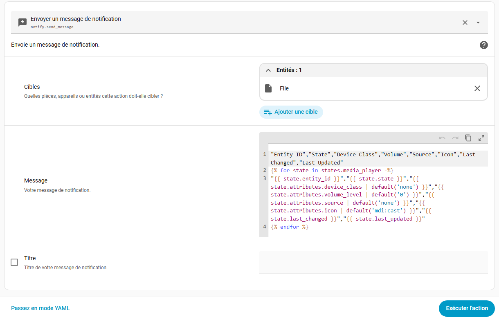The width and height of the screenshot is (499, 320).
Task: Undo the last edit in message editor
Action: tap(442, 138)
